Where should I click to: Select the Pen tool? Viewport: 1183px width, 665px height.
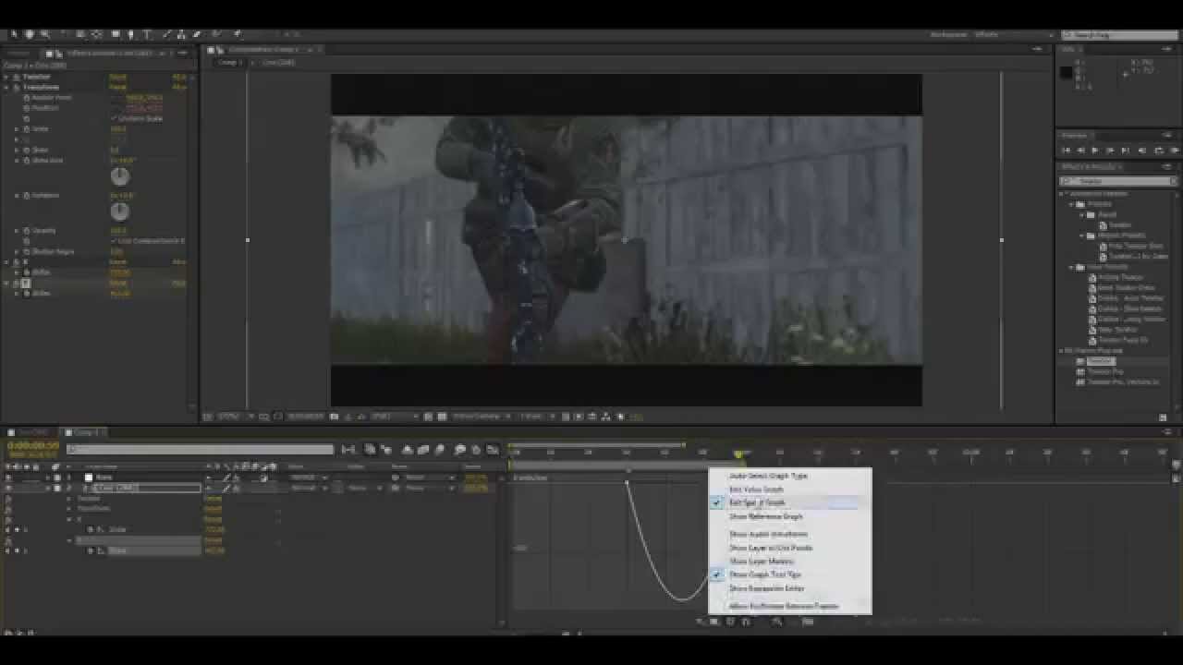130,34
